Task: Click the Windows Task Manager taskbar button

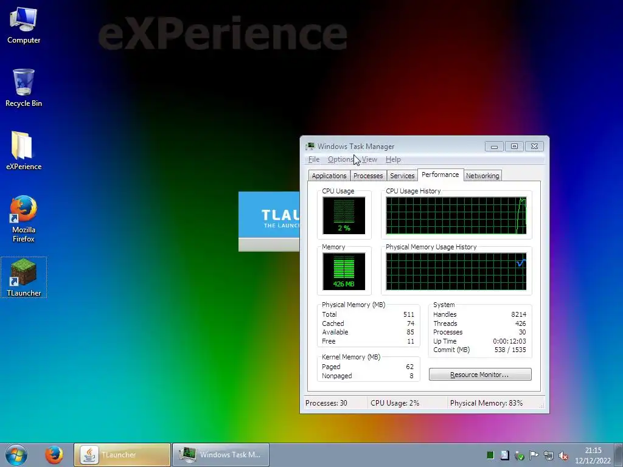Action: (x=221, y=455)
